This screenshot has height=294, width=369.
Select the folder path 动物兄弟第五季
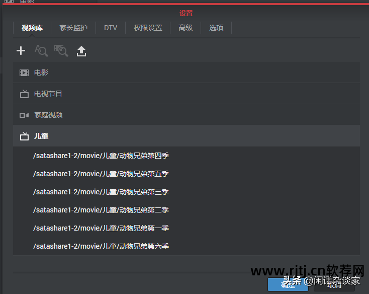(x=101, y=174)
